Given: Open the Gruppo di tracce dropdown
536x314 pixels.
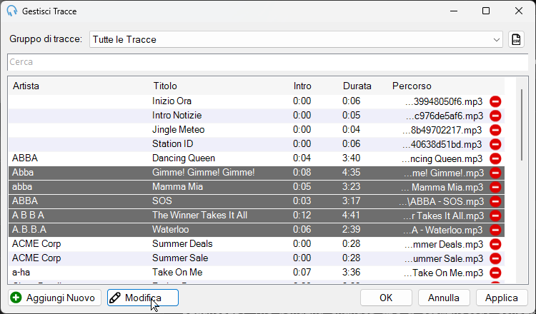Looking at the screenshot, I should 296,39.
